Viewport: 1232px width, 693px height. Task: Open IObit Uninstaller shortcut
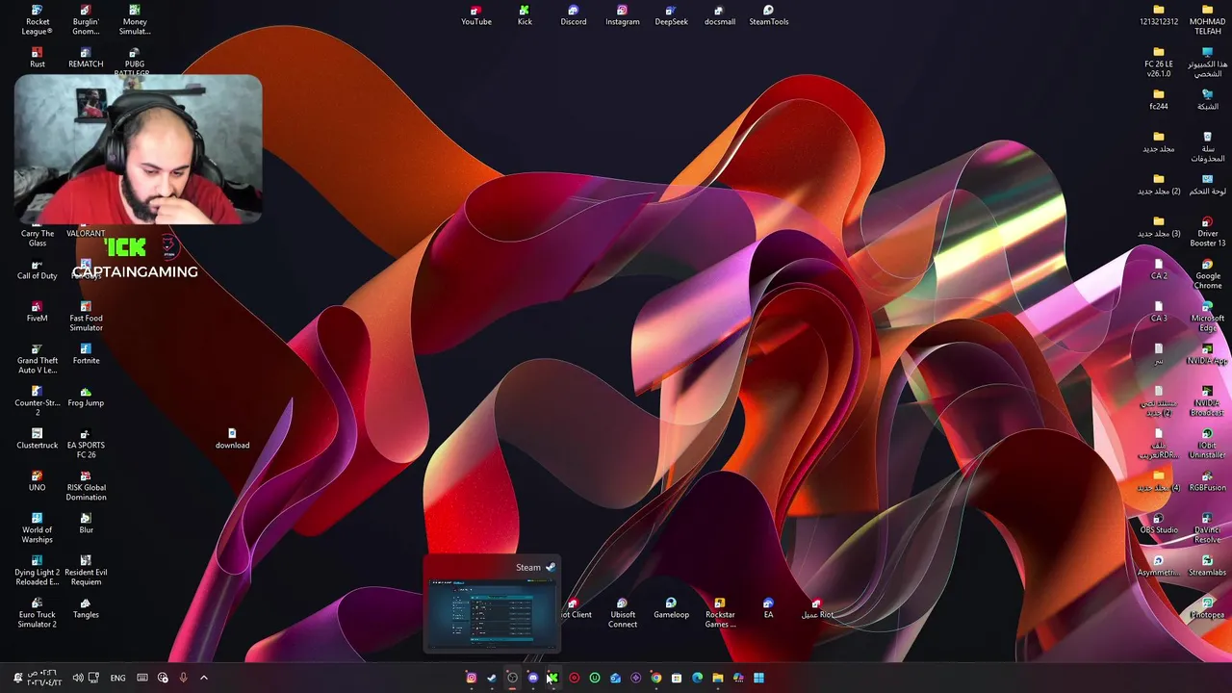tap(1207, 443)
